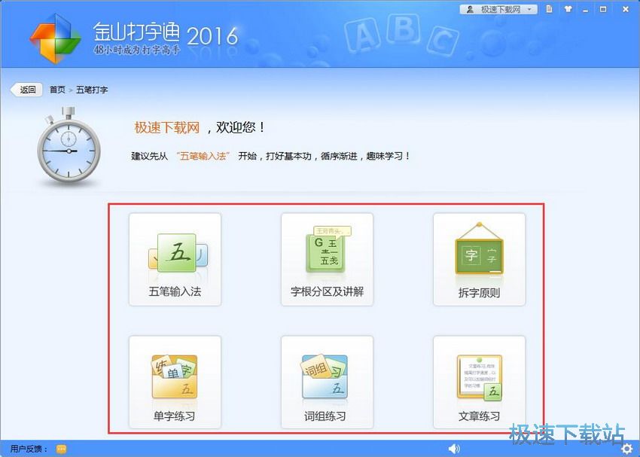Start the 单字练习 practice card
The height and width of the screenshot is (457, 640).
click(x=175, y=382)
